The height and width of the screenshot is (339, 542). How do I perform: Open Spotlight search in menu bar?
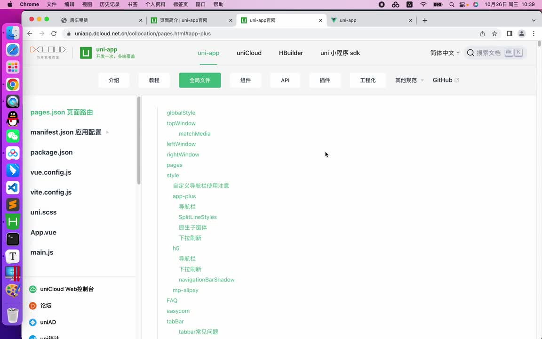click(x=452, y=5)
